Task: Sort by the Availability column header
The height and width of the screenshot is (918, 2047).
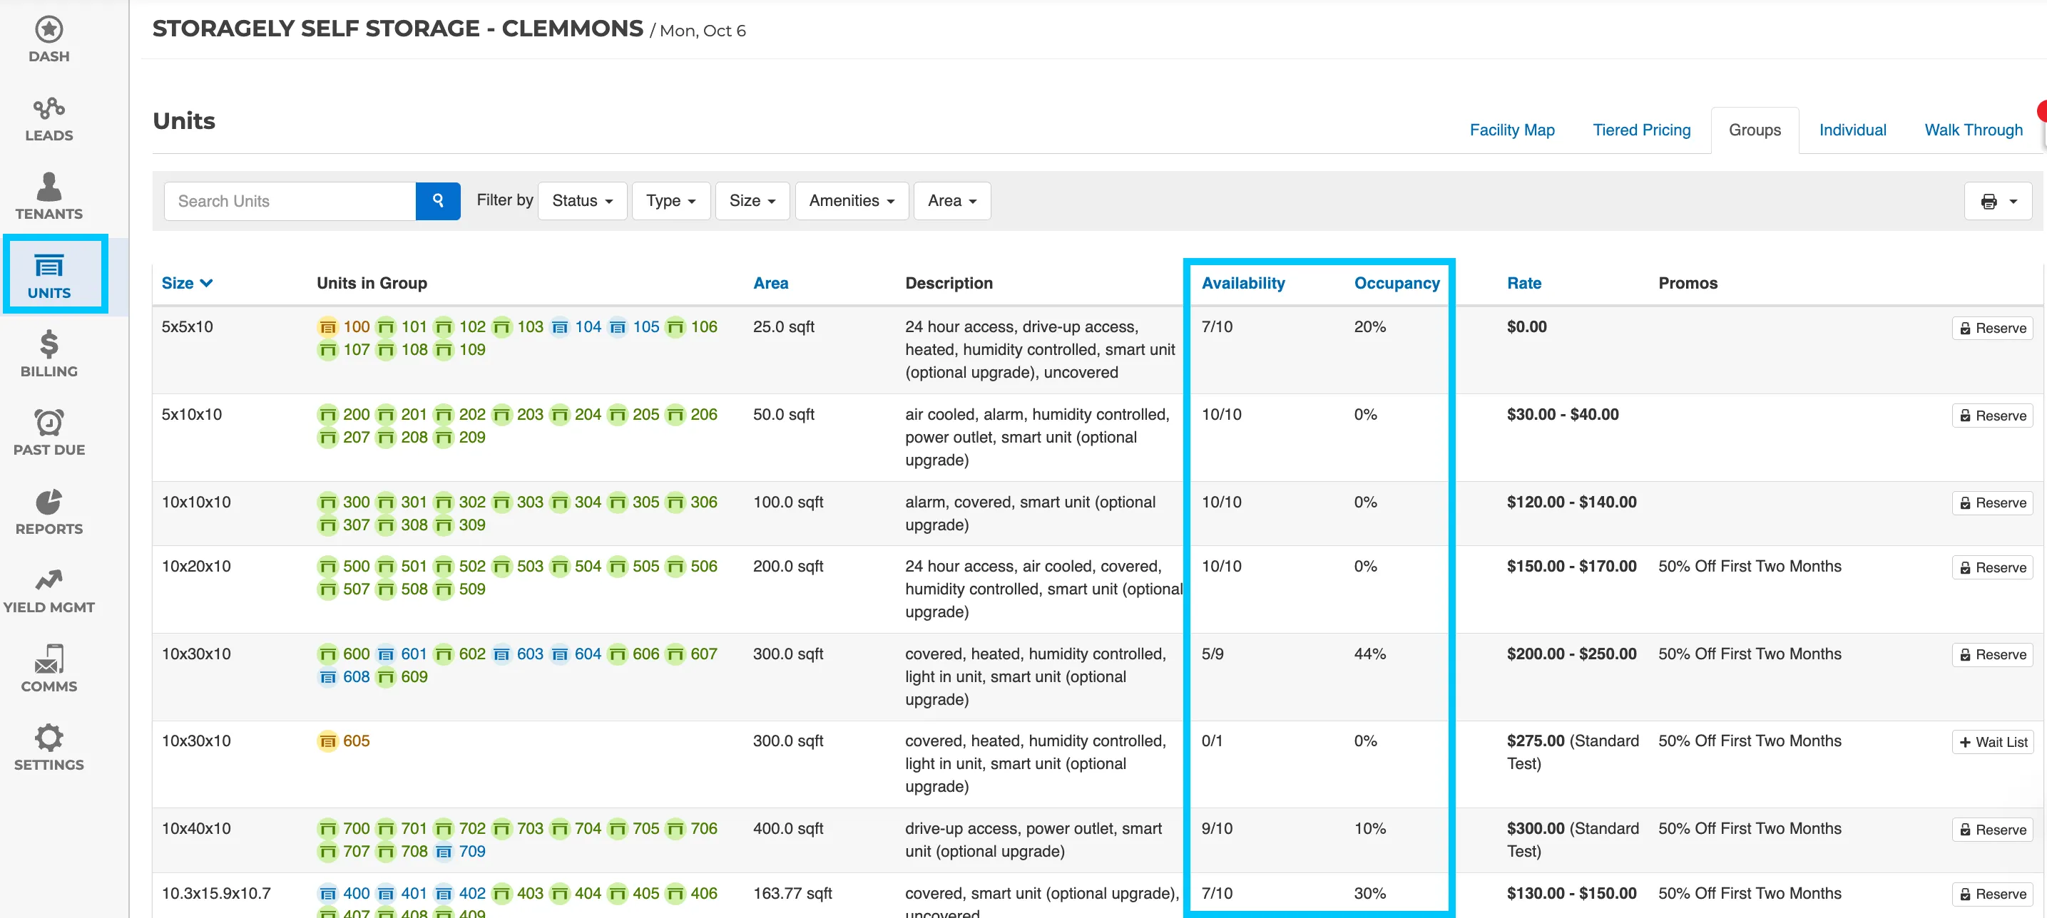Action: click(1242, 284)
